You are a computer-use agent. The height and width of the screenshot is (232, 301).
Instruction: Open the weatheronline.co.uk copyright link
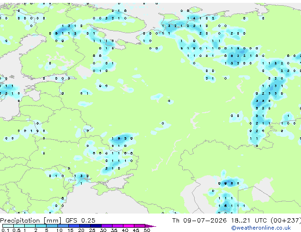coord(261,228)
